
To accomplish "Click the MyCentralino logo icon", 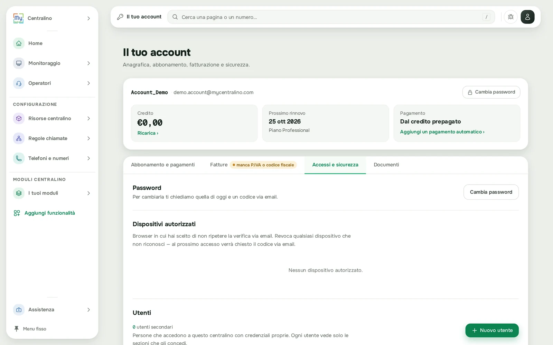I will (x=18, y=18).
